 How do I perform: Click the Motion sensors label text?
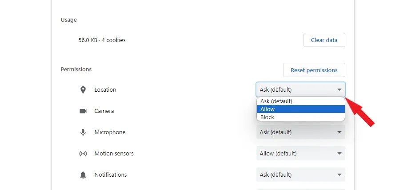pos(114,154)
